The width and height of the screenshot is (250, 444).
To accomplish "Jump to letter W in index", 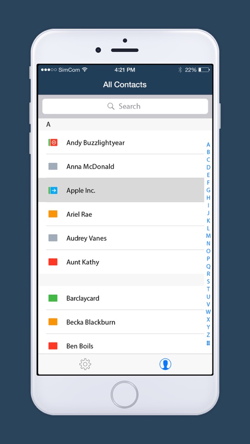I will pyautogui.click(x=208, y=312).
